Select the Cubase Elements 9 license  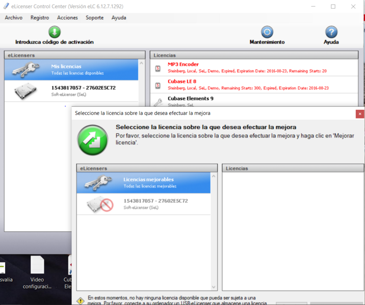(x=254, y=100)
